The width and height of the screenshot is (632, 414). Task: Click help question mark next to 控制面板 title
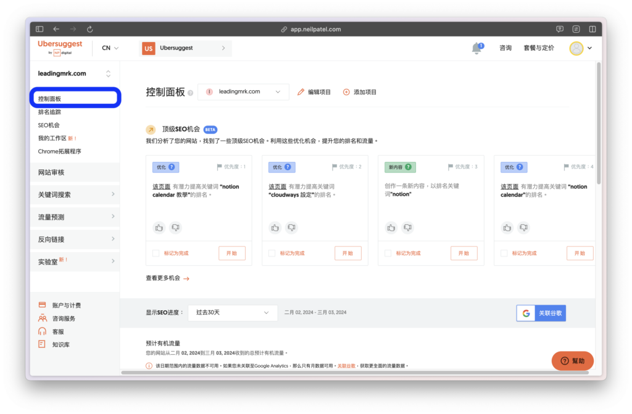point(190,93)
